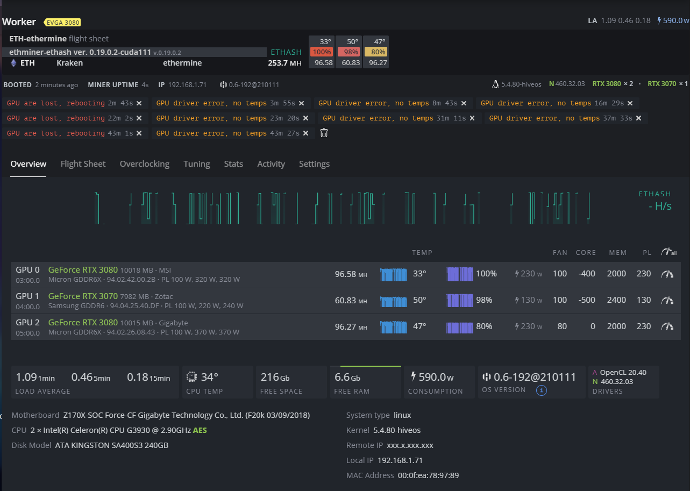The height and width of the screenshot is (491, 690).
Task: Click the Linux penguin kernel icon
Action: [495, 84]
